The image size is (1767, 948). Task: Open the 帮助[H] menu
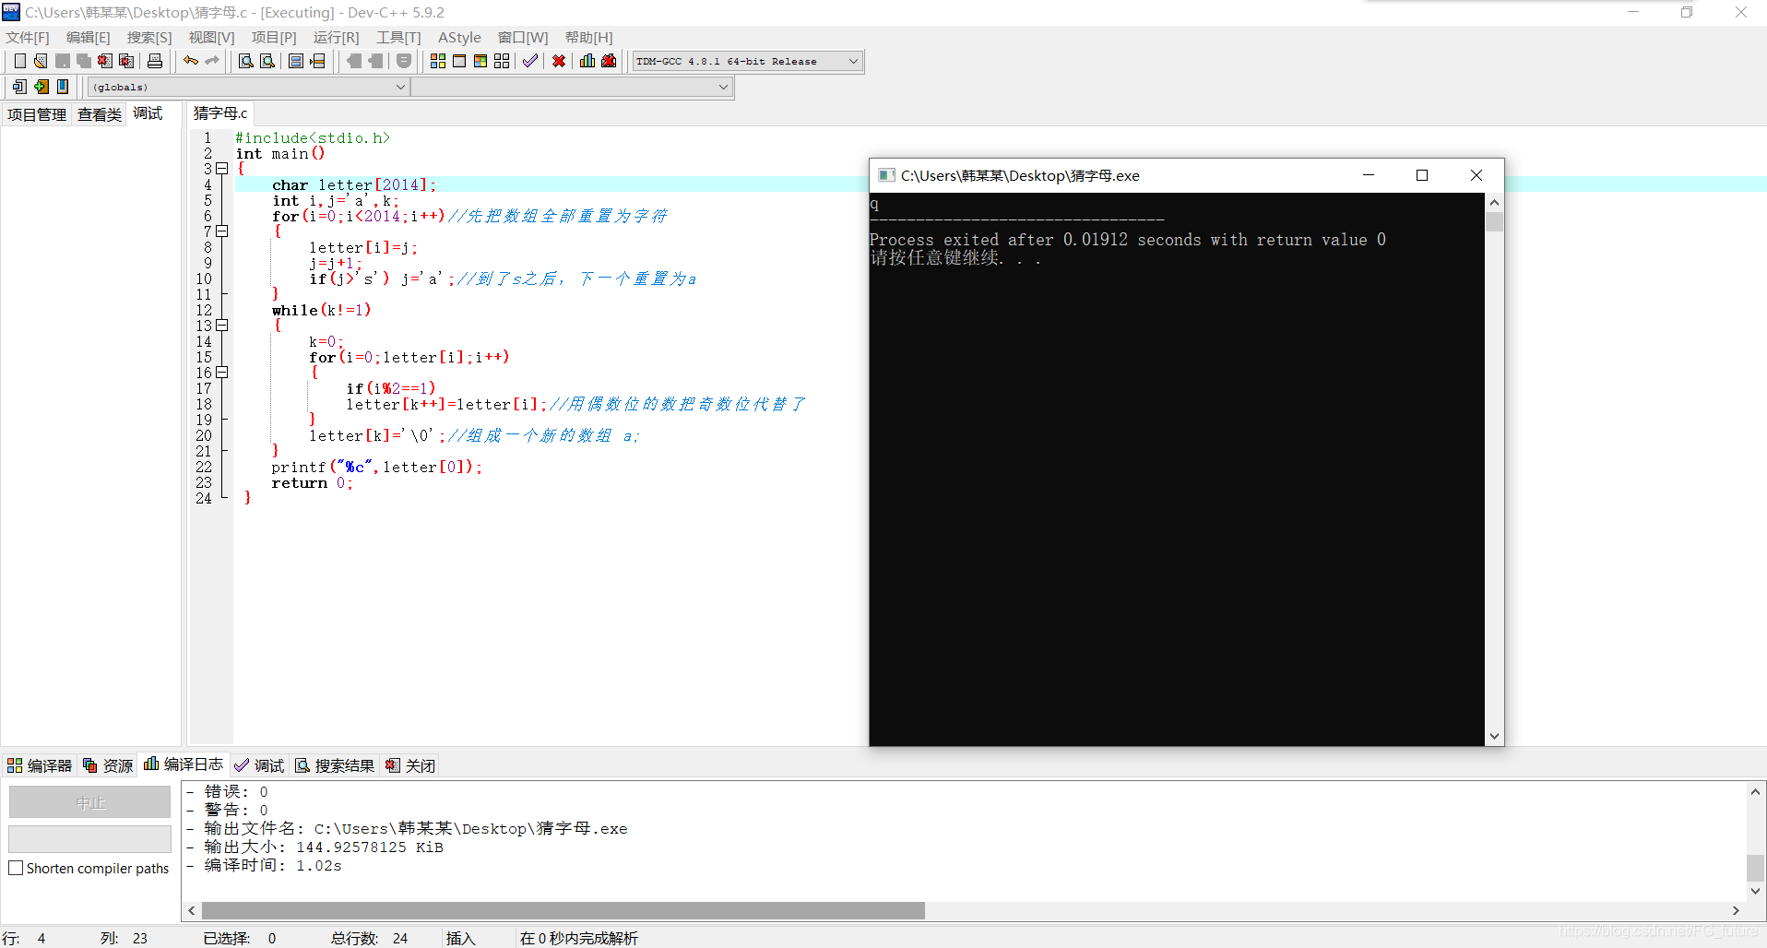point(589,37)
